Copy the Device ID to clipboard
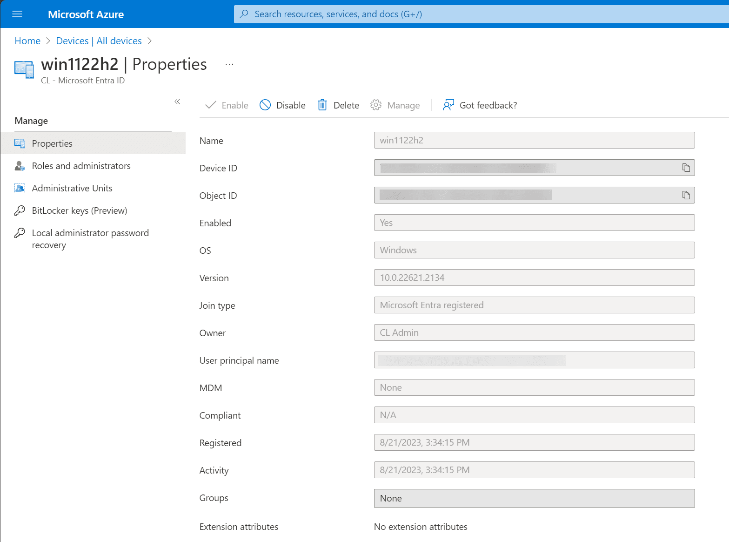 click(686, 168)
